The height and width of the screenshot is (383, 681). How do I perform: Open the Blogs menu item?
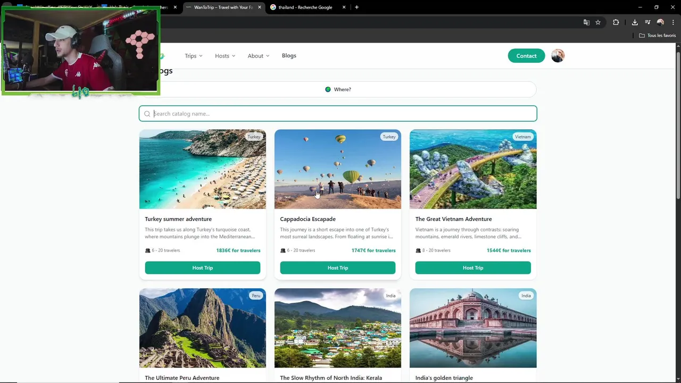[x=289, y=56]
